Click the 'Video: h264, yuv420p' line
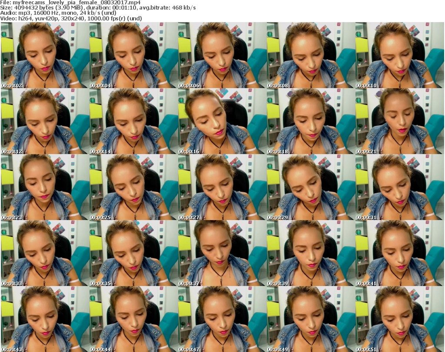Image resolution: width=445 pixels, height=352 pixels. (71, 18)
